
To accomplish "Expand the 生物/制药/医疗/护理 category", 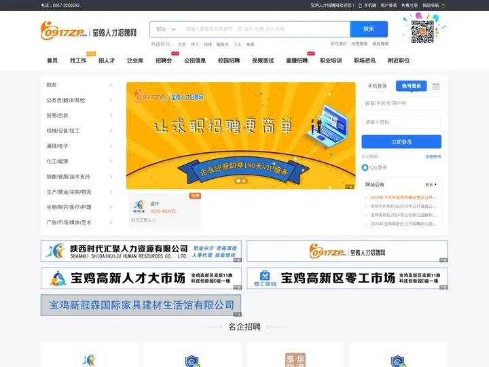I will point(79,207).
